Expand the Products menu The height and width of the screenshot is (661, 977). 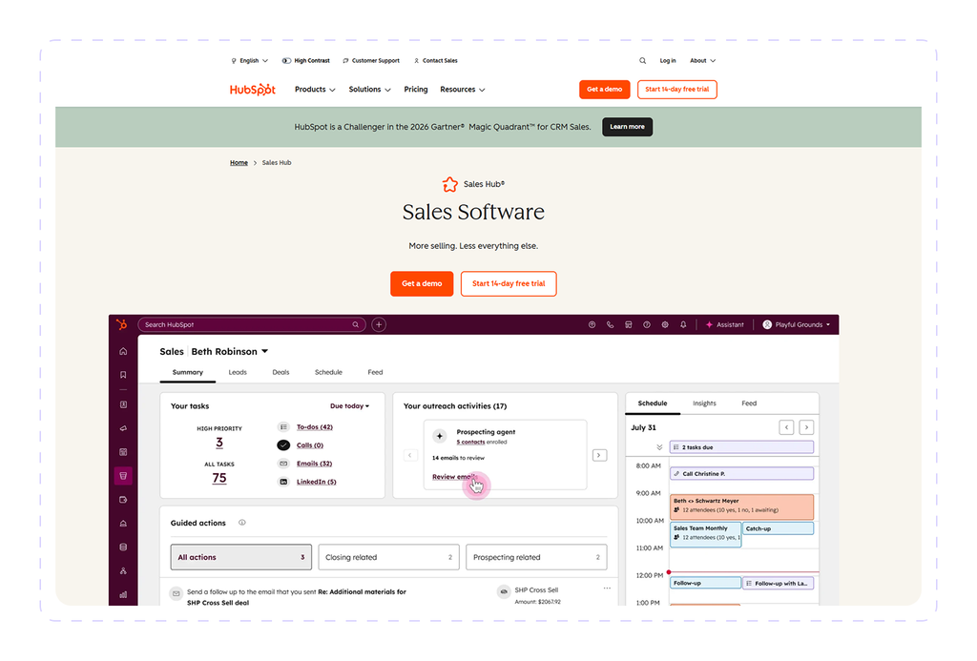tap(315, 90)
